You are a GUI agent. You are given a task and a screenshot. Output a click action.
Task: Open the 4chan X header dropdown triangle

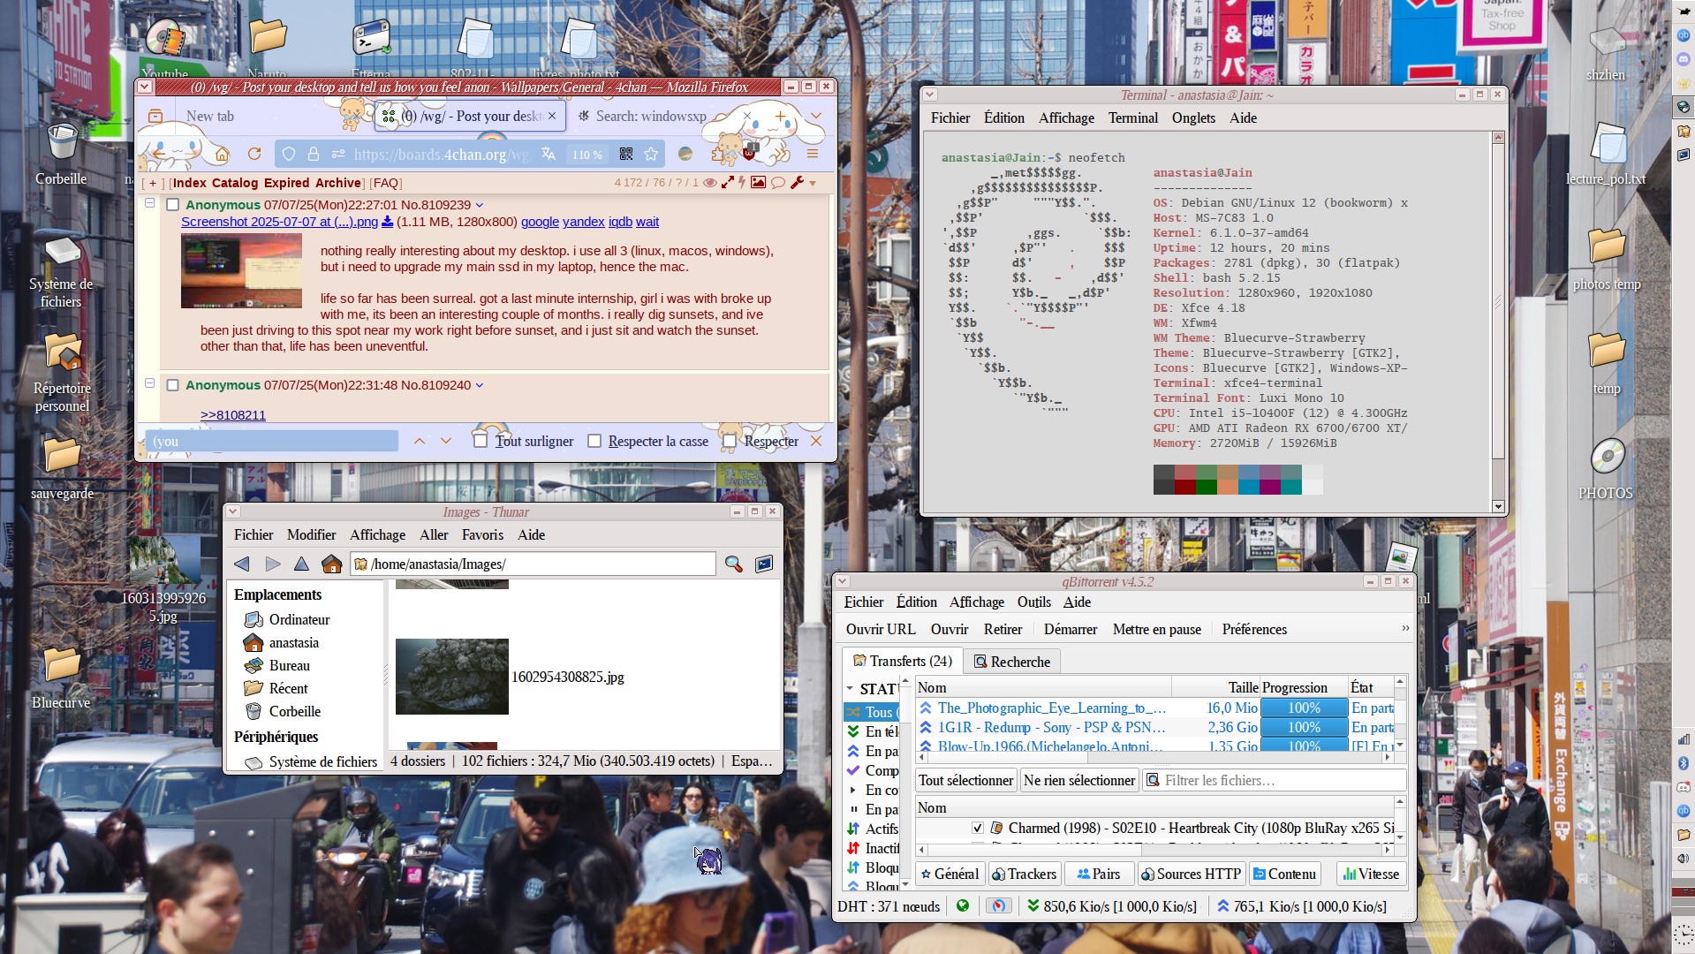click(813, 184)
